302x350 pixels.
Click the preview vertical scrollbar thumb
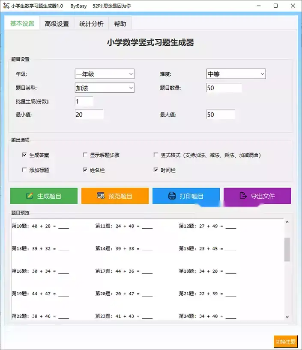(287, 249)
